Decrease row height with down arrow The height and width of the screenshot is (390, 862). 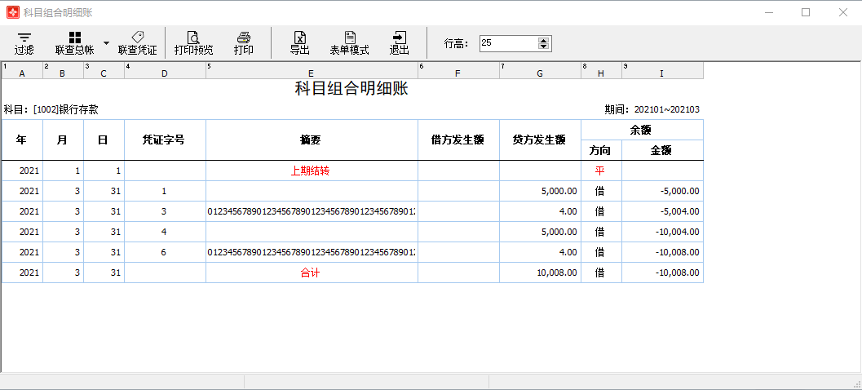point(544,47)
